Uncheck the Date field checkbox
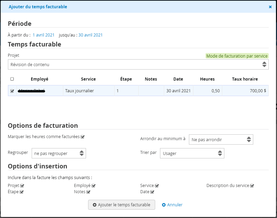This screenshot has width=277, height=218. 152,192
